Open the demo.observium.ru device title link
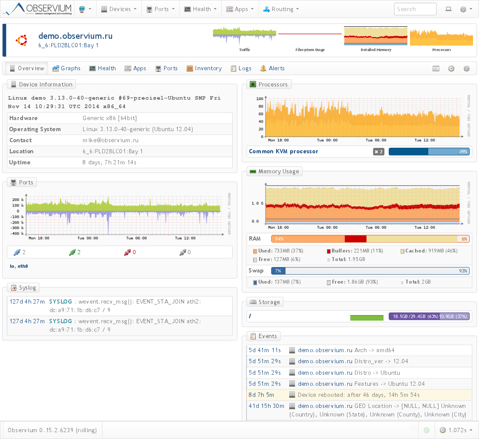479x439 pixels. click(x=75, y=36)
